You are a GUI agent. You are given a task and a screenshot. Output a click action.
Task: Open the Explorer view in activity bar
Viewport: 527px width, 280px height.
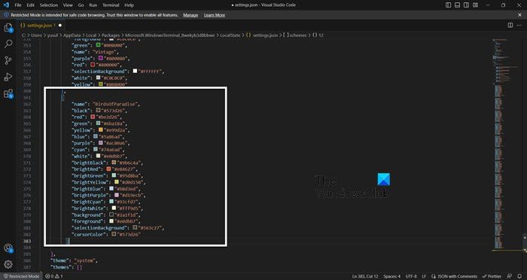[8, 28]
